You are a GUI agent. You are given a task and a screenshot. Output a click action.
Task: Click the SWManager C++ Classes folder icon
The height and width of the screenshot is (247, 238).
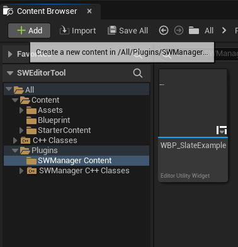(x=32, y=171)
